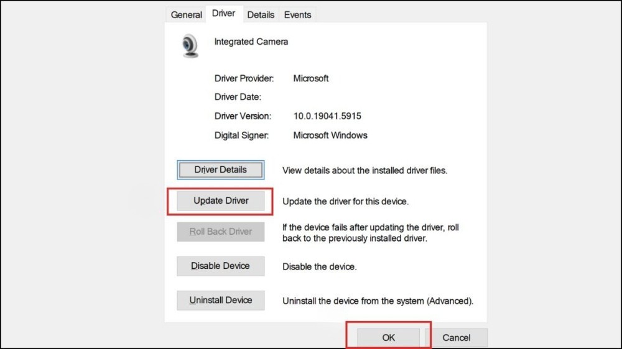Select the Driver tab
The height and width of the screenshot is (349, 622).
(224, 14)
